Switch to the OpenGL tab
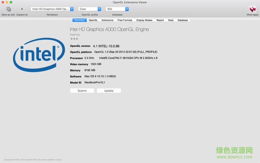Screen dimensions: 260x163 (93, 20)
